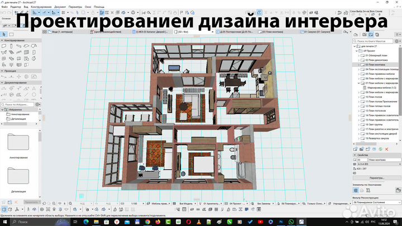
Task: Switch Navigator to Project Map
Action: point(356,35)
